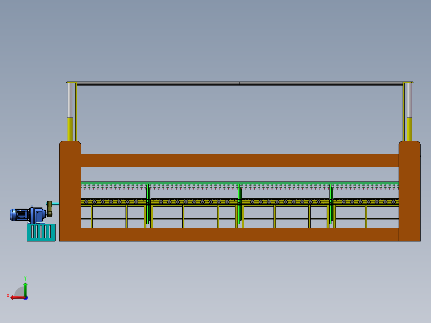Select the lower brown horizontal beam
Screen dimensions: 431x323
240,235
